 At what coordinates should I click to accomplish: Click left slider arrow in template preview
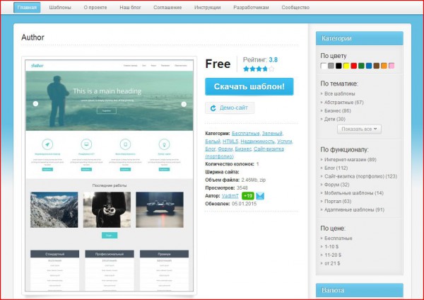(x=36, y=104)
